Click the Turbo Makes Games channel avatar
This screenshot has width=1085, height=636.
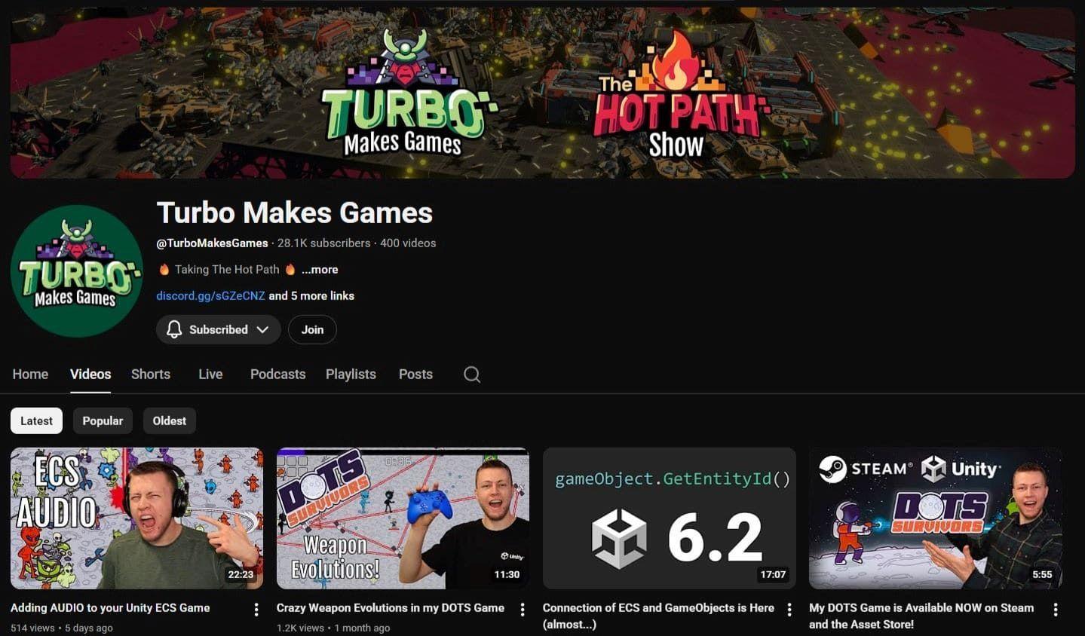click(x=77, y=271)
